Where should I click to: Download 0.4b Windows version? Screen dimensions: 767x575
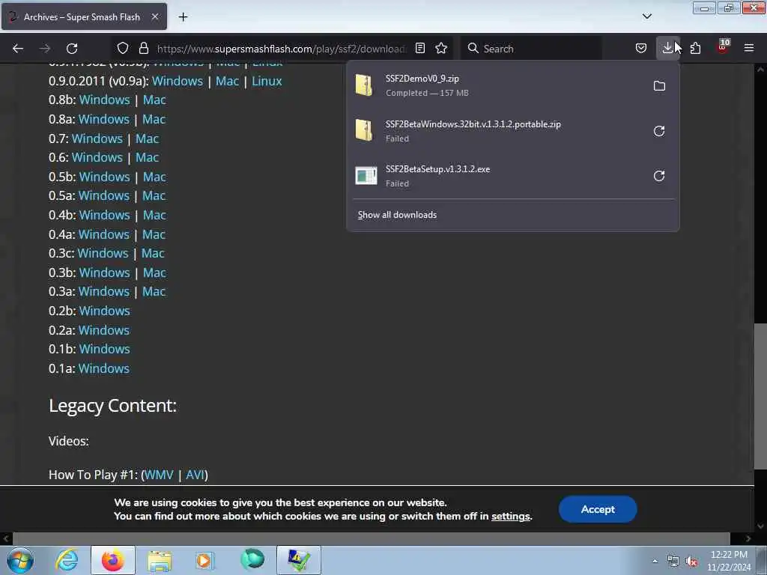(104, 215)
